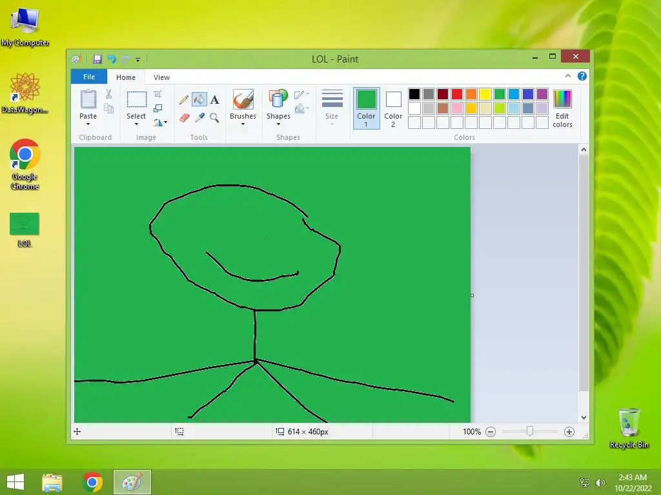Image resolution: width=661 pixels, height=495 pixels.
Task: Click the Save icon in title bar
Action: [97, 59]
